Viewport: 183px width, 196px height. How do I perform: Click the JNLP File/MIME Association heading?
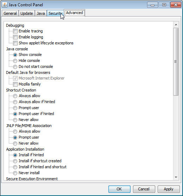tap(29, 126)
